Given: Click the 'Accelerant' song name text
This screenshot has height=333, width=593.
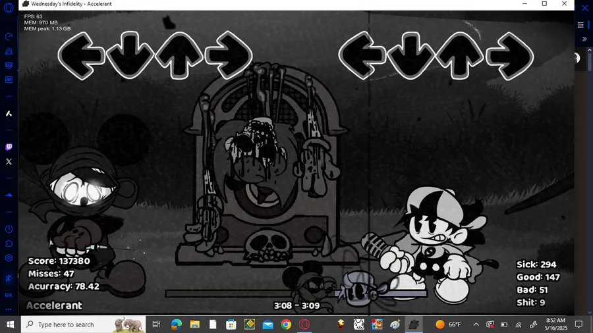Looking at the screenshot, I should point(54,305).
